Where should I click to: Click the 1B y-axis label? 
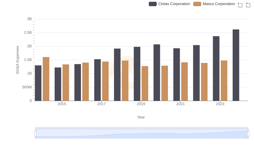tap(29, 73)
